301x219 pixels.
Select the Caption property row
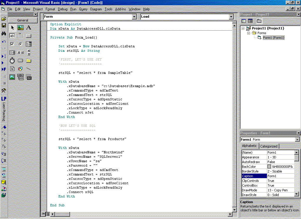coord(268,176)
